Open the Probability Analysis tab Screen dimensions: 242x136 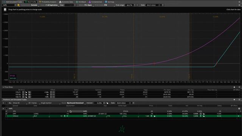pos(48,2)
